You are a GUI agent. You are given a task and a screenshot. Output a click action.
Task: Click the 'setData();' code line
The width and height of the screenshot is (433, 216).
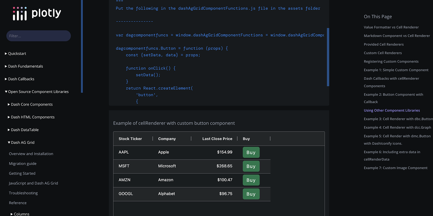(148, 75)
